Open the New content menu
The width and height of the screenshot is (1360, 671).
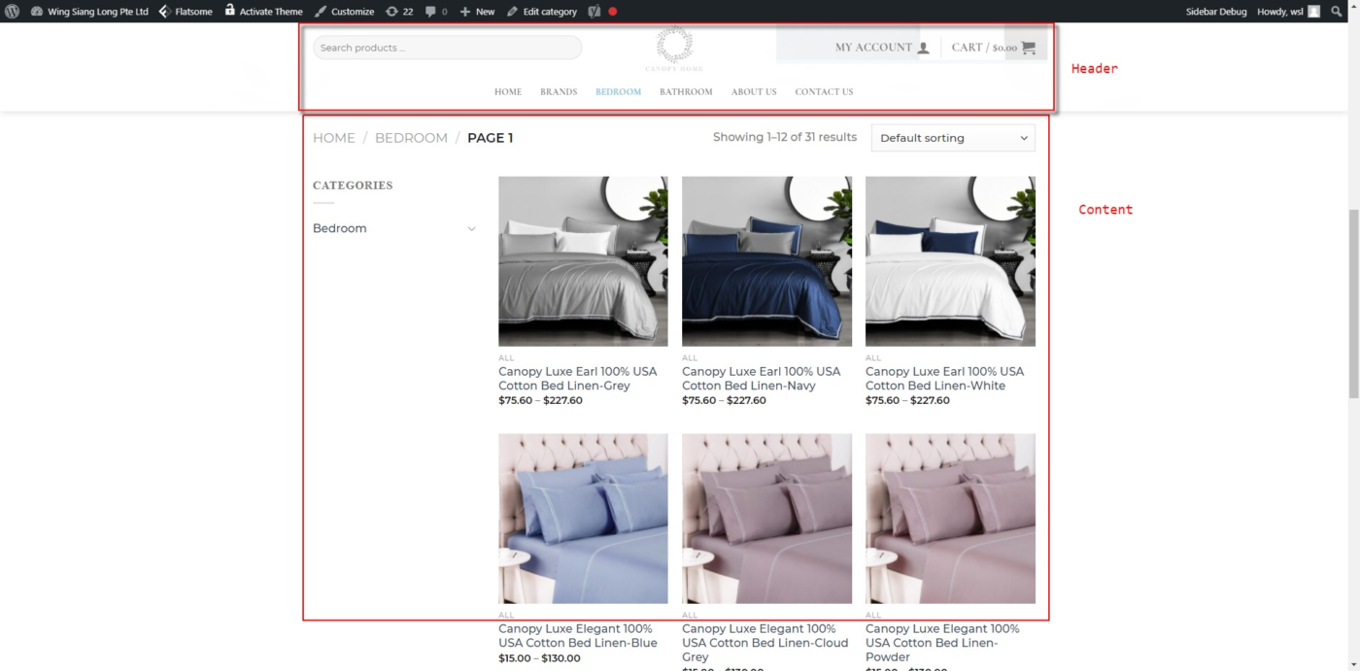click(477, 12)
